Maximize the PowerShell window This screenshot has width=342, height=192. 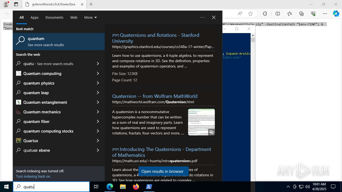coord(237,29)
